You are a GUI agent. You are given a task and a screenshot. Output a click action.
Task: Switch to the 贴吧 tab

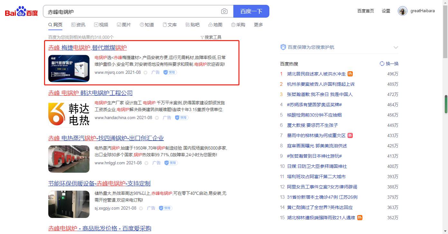click(192, 25)
